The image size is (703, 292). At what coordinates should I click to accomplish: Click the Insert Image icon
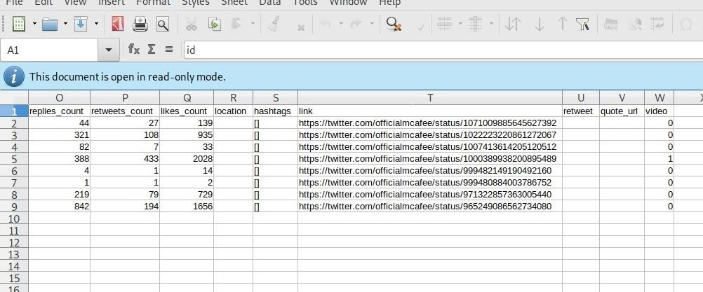[610, 24]
